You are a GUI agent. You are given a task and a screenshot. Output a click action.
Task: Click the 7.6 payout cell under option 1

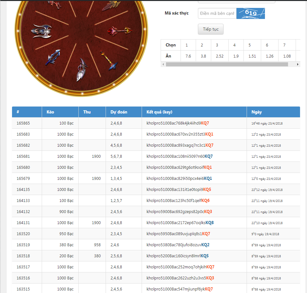(188, 56)
